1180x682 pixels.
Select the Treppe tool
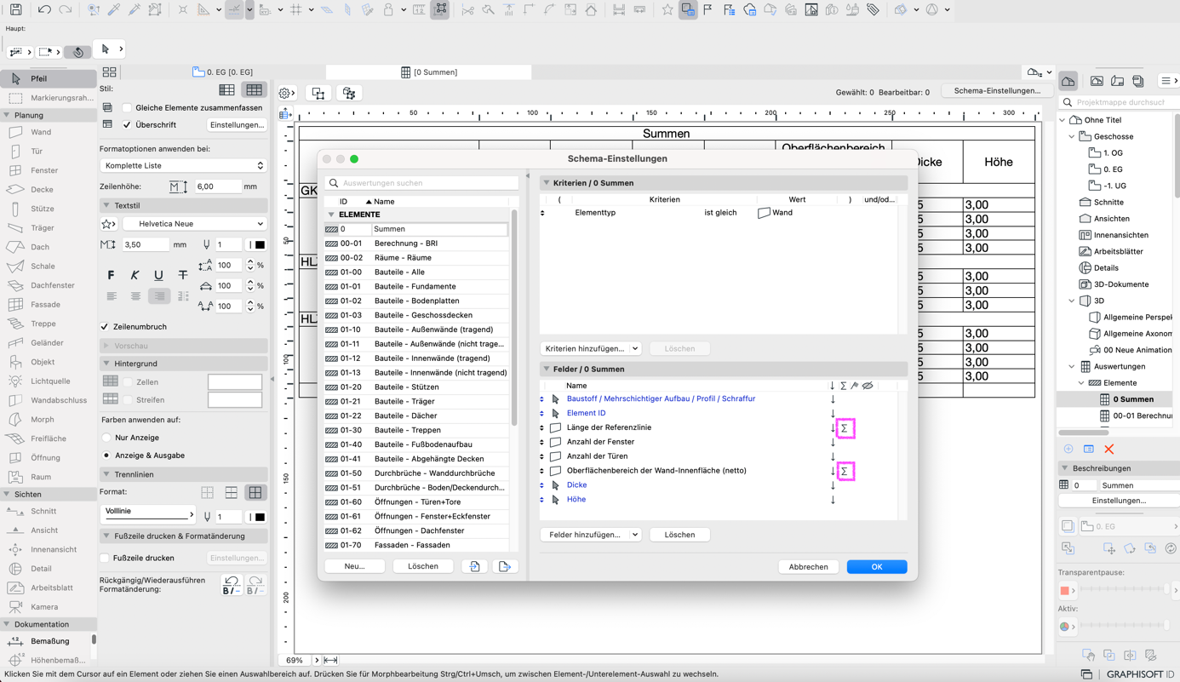pos(43,324)
